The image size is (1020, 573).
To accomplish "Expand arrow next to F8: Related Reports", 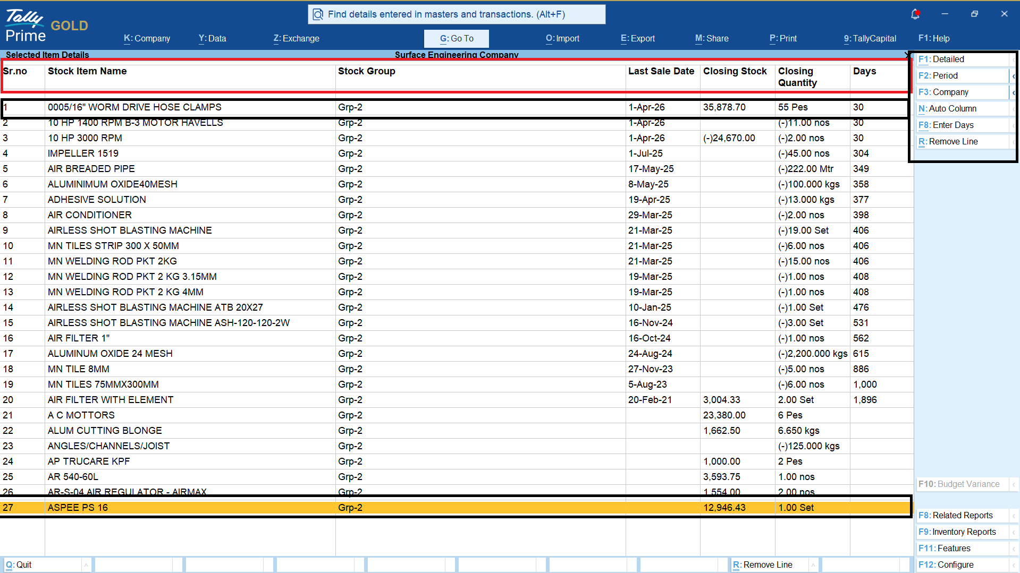I will pos(1014,516).
